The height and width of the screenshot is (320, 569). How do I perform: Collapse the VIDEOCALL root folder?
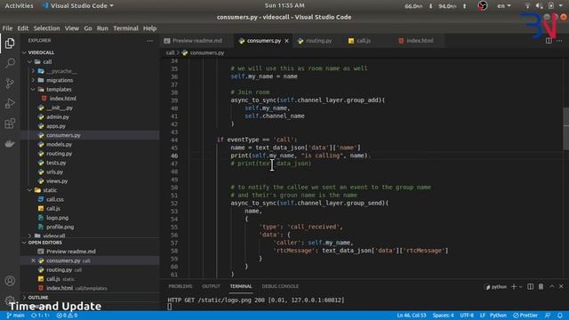[24, 52]
